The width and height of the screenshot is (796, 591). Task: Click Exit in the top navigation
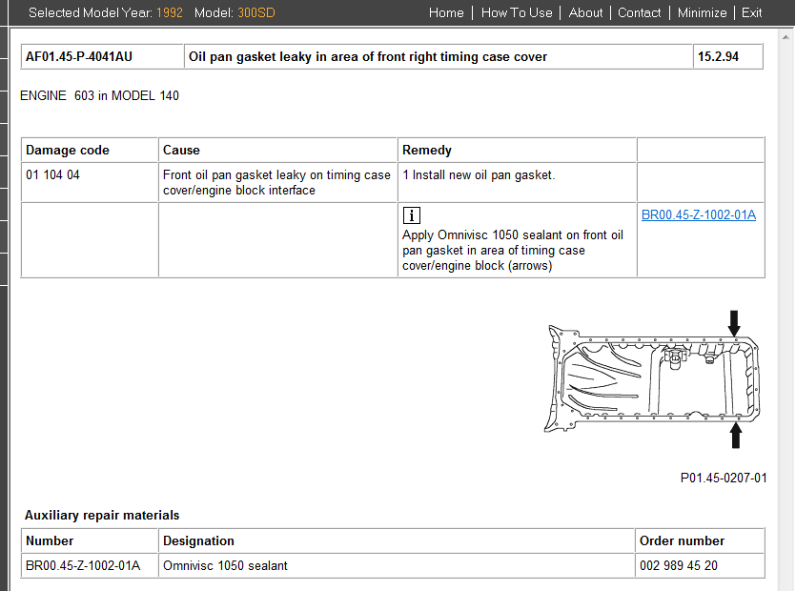[751, 12]
